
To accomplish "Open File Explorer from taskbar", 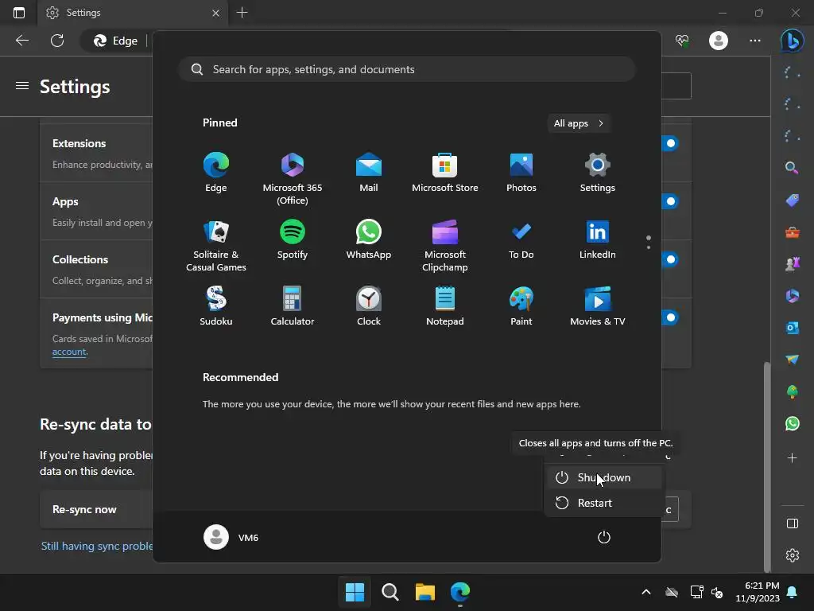I will click(425, 592).
